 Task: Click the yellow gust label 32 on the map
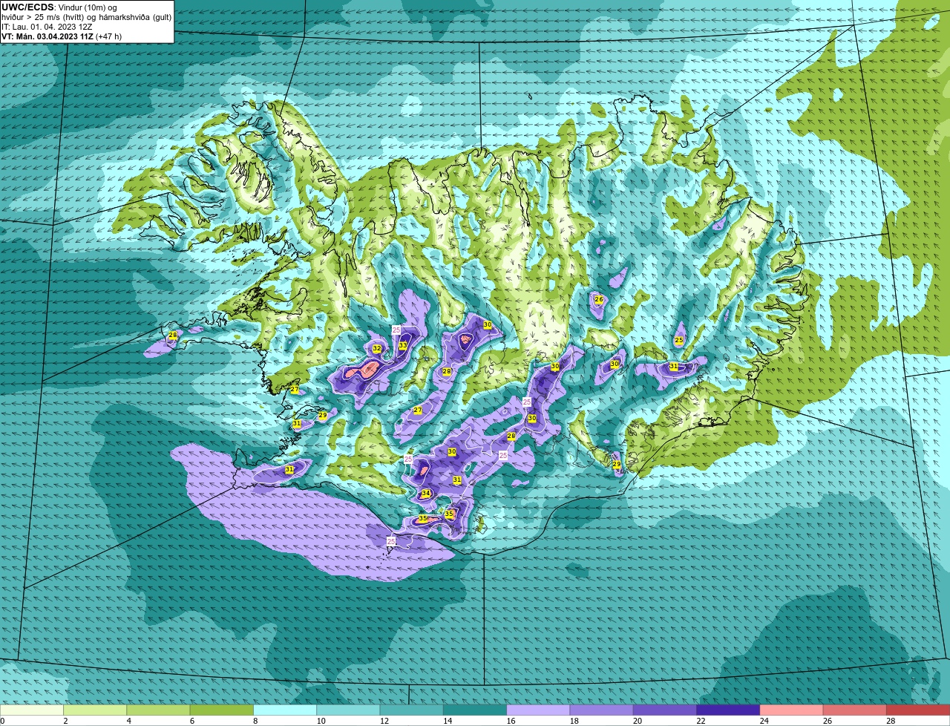coord(377,349)
